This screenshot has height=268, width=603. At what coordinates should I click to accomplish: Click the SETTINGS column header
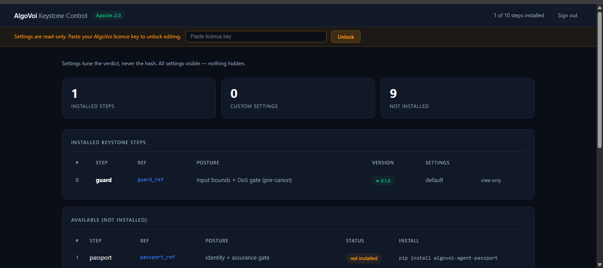point(437,163)
